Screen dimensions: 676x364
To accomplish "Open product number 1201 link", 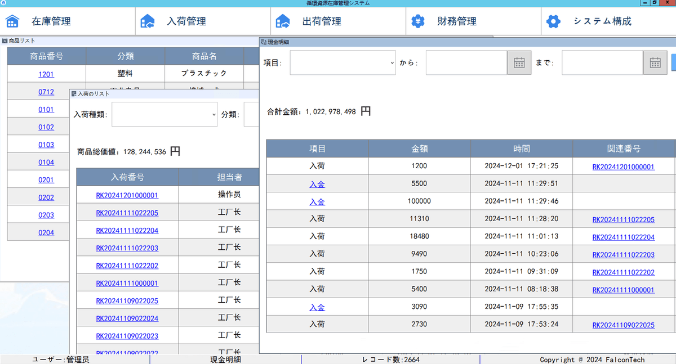I will click(x=46, y=74).
